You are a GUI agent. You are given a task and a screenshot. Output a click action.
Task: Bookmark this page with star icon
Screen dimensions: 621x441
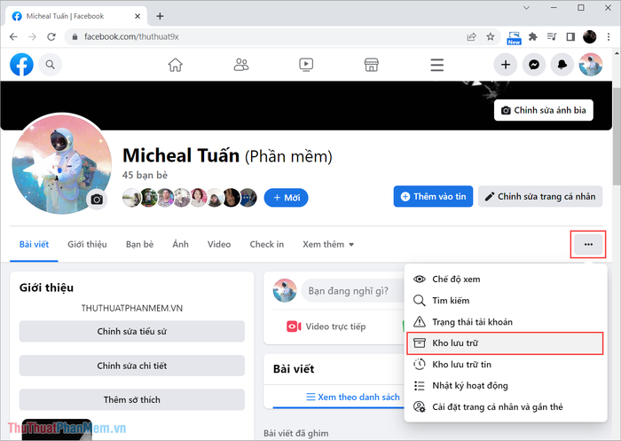point(491,37)
